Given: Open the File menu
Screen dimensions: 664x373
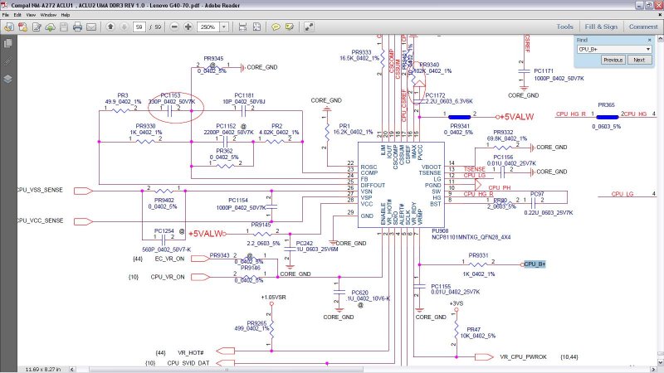Looking at the screenshot, I should 6,15.
